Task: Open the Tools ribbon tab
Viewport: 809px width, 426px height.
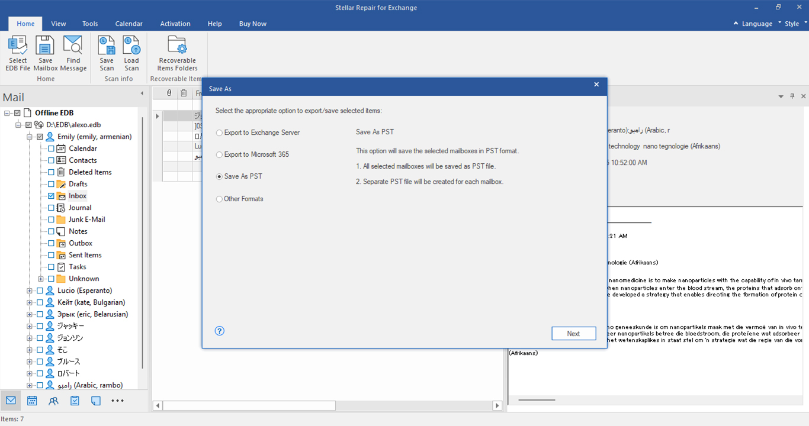Action: [x=90, y=24]
